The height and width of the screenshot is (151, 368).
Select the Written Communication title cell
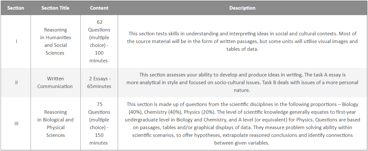[x=55, y=83]
